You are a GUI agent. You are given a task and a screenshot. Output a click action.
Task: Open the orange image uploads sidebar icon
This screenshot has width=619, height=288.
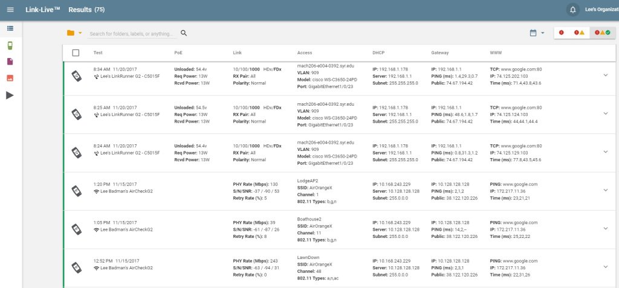point(10,78)
